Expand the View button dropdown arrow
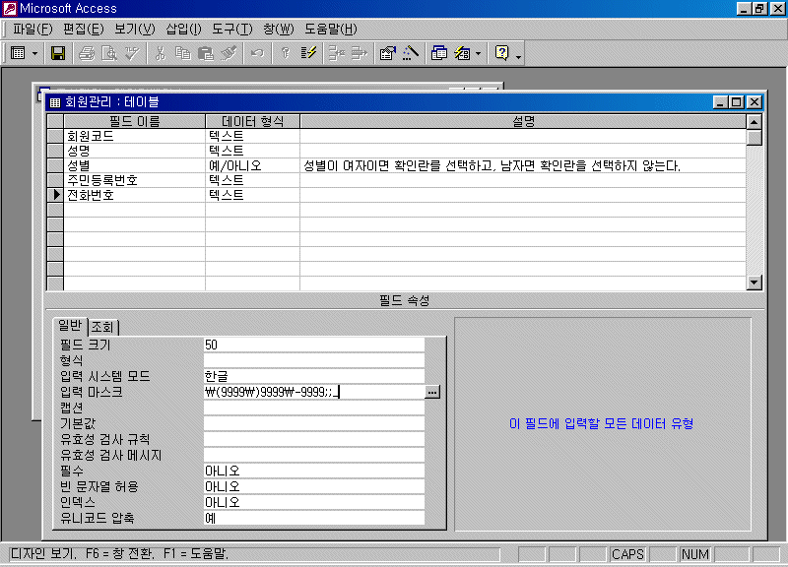 tap(35, 53)
